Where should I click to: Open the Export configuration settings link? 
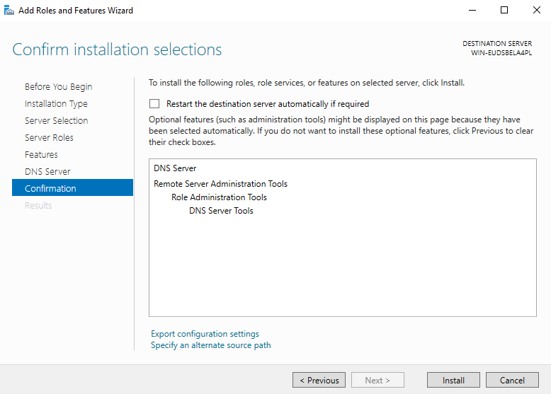click(x=205, y=334)
